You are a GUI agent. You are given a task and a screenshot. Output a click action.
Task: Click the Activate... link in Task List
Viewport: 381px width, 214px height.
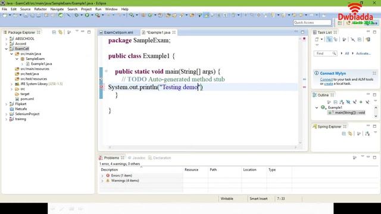pyautogui.click(x=363, y=53)
